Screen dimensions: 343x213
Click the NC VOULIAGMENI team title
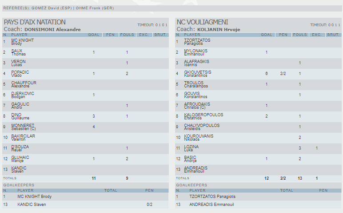click(202, 22)
